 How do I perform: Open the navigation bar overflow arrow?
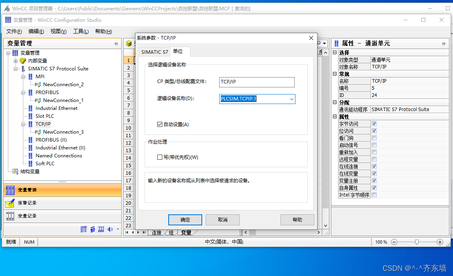pos(118,229)
